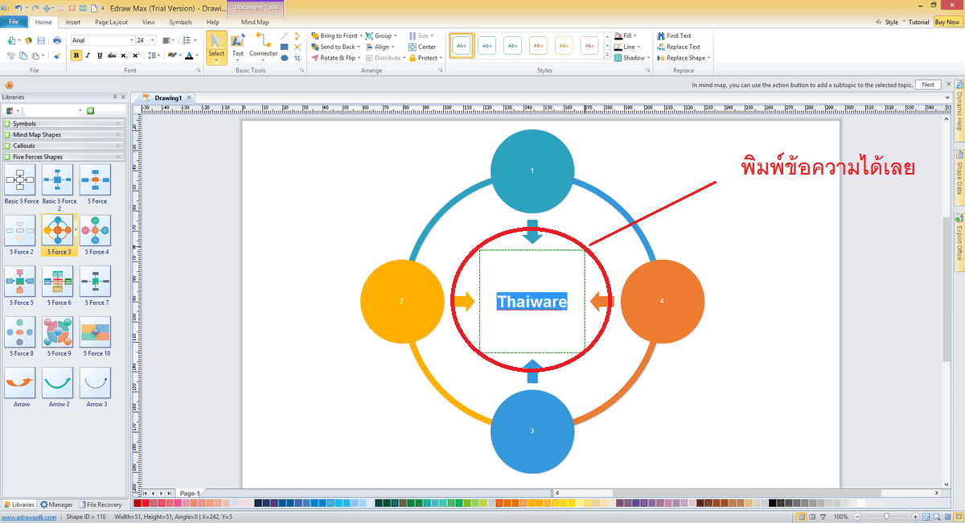Click the Next tip button

click(928, 84)
